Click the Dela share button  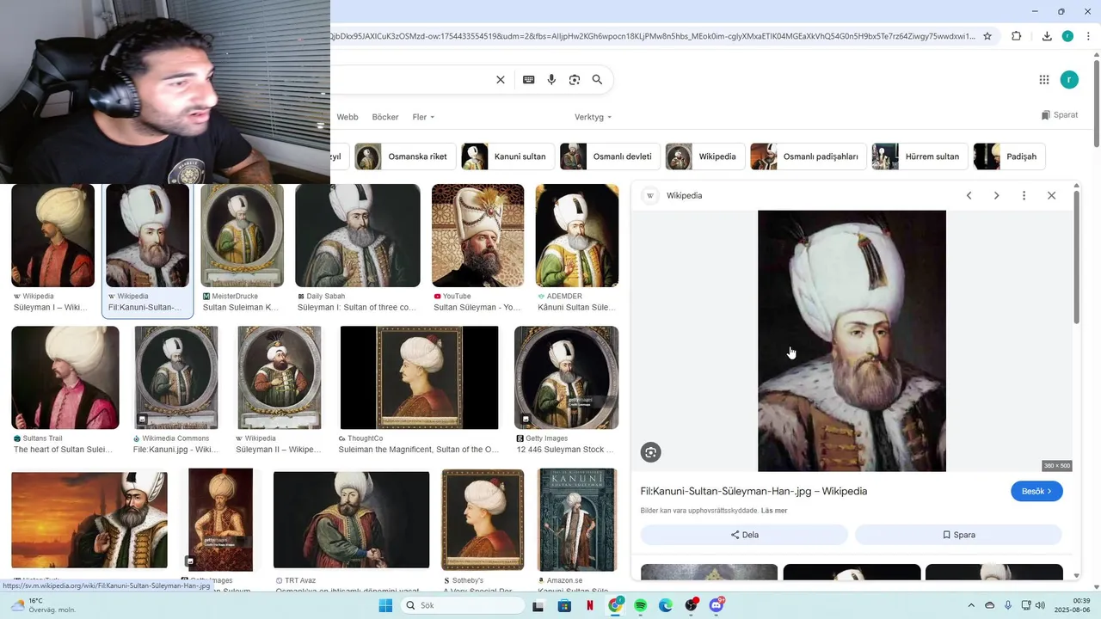click(744, 535)
